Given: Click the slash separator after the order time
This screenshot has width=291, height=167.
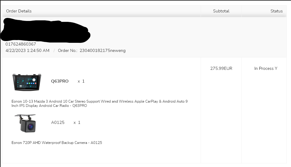Looking at the screenshot, I should click(x=54, y=50).
